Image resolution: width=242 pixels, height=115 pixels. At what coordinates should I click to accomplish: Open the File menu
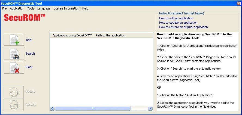coord(4,8)
